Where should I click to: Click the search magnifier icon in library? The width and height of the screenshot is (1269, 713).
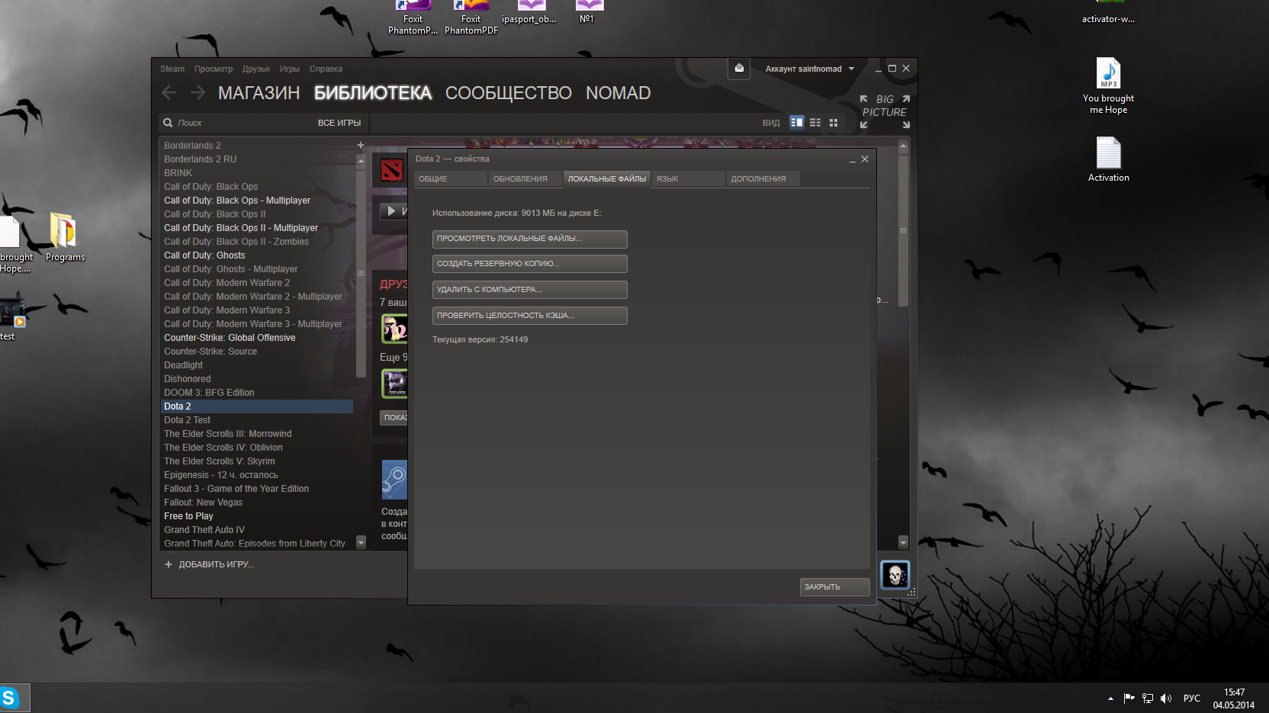pyautogui.click(x=168, y=123)
